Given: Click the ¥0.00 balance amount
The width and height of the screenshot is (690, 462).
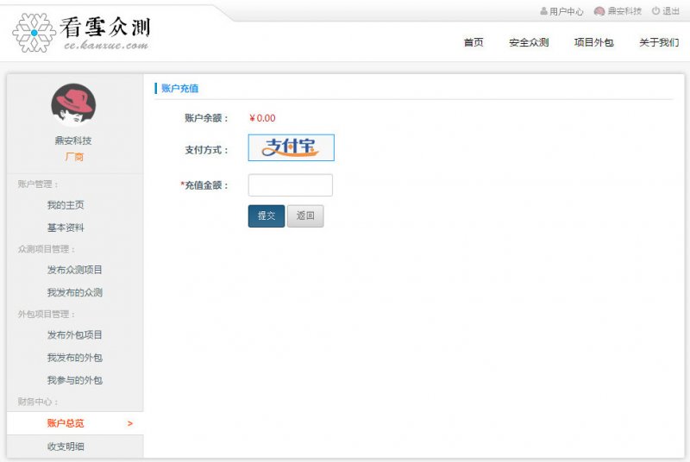Looking at the screenshot, I should [x=262, y=118].
